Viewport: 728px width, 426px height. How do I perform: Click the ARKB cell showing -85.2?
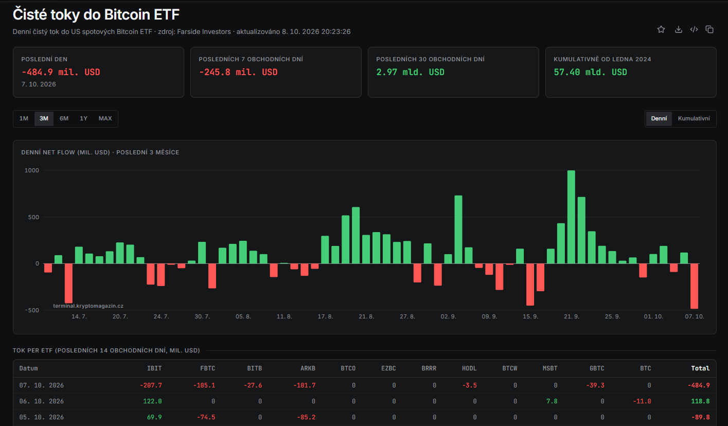click(x=307, y=417)
